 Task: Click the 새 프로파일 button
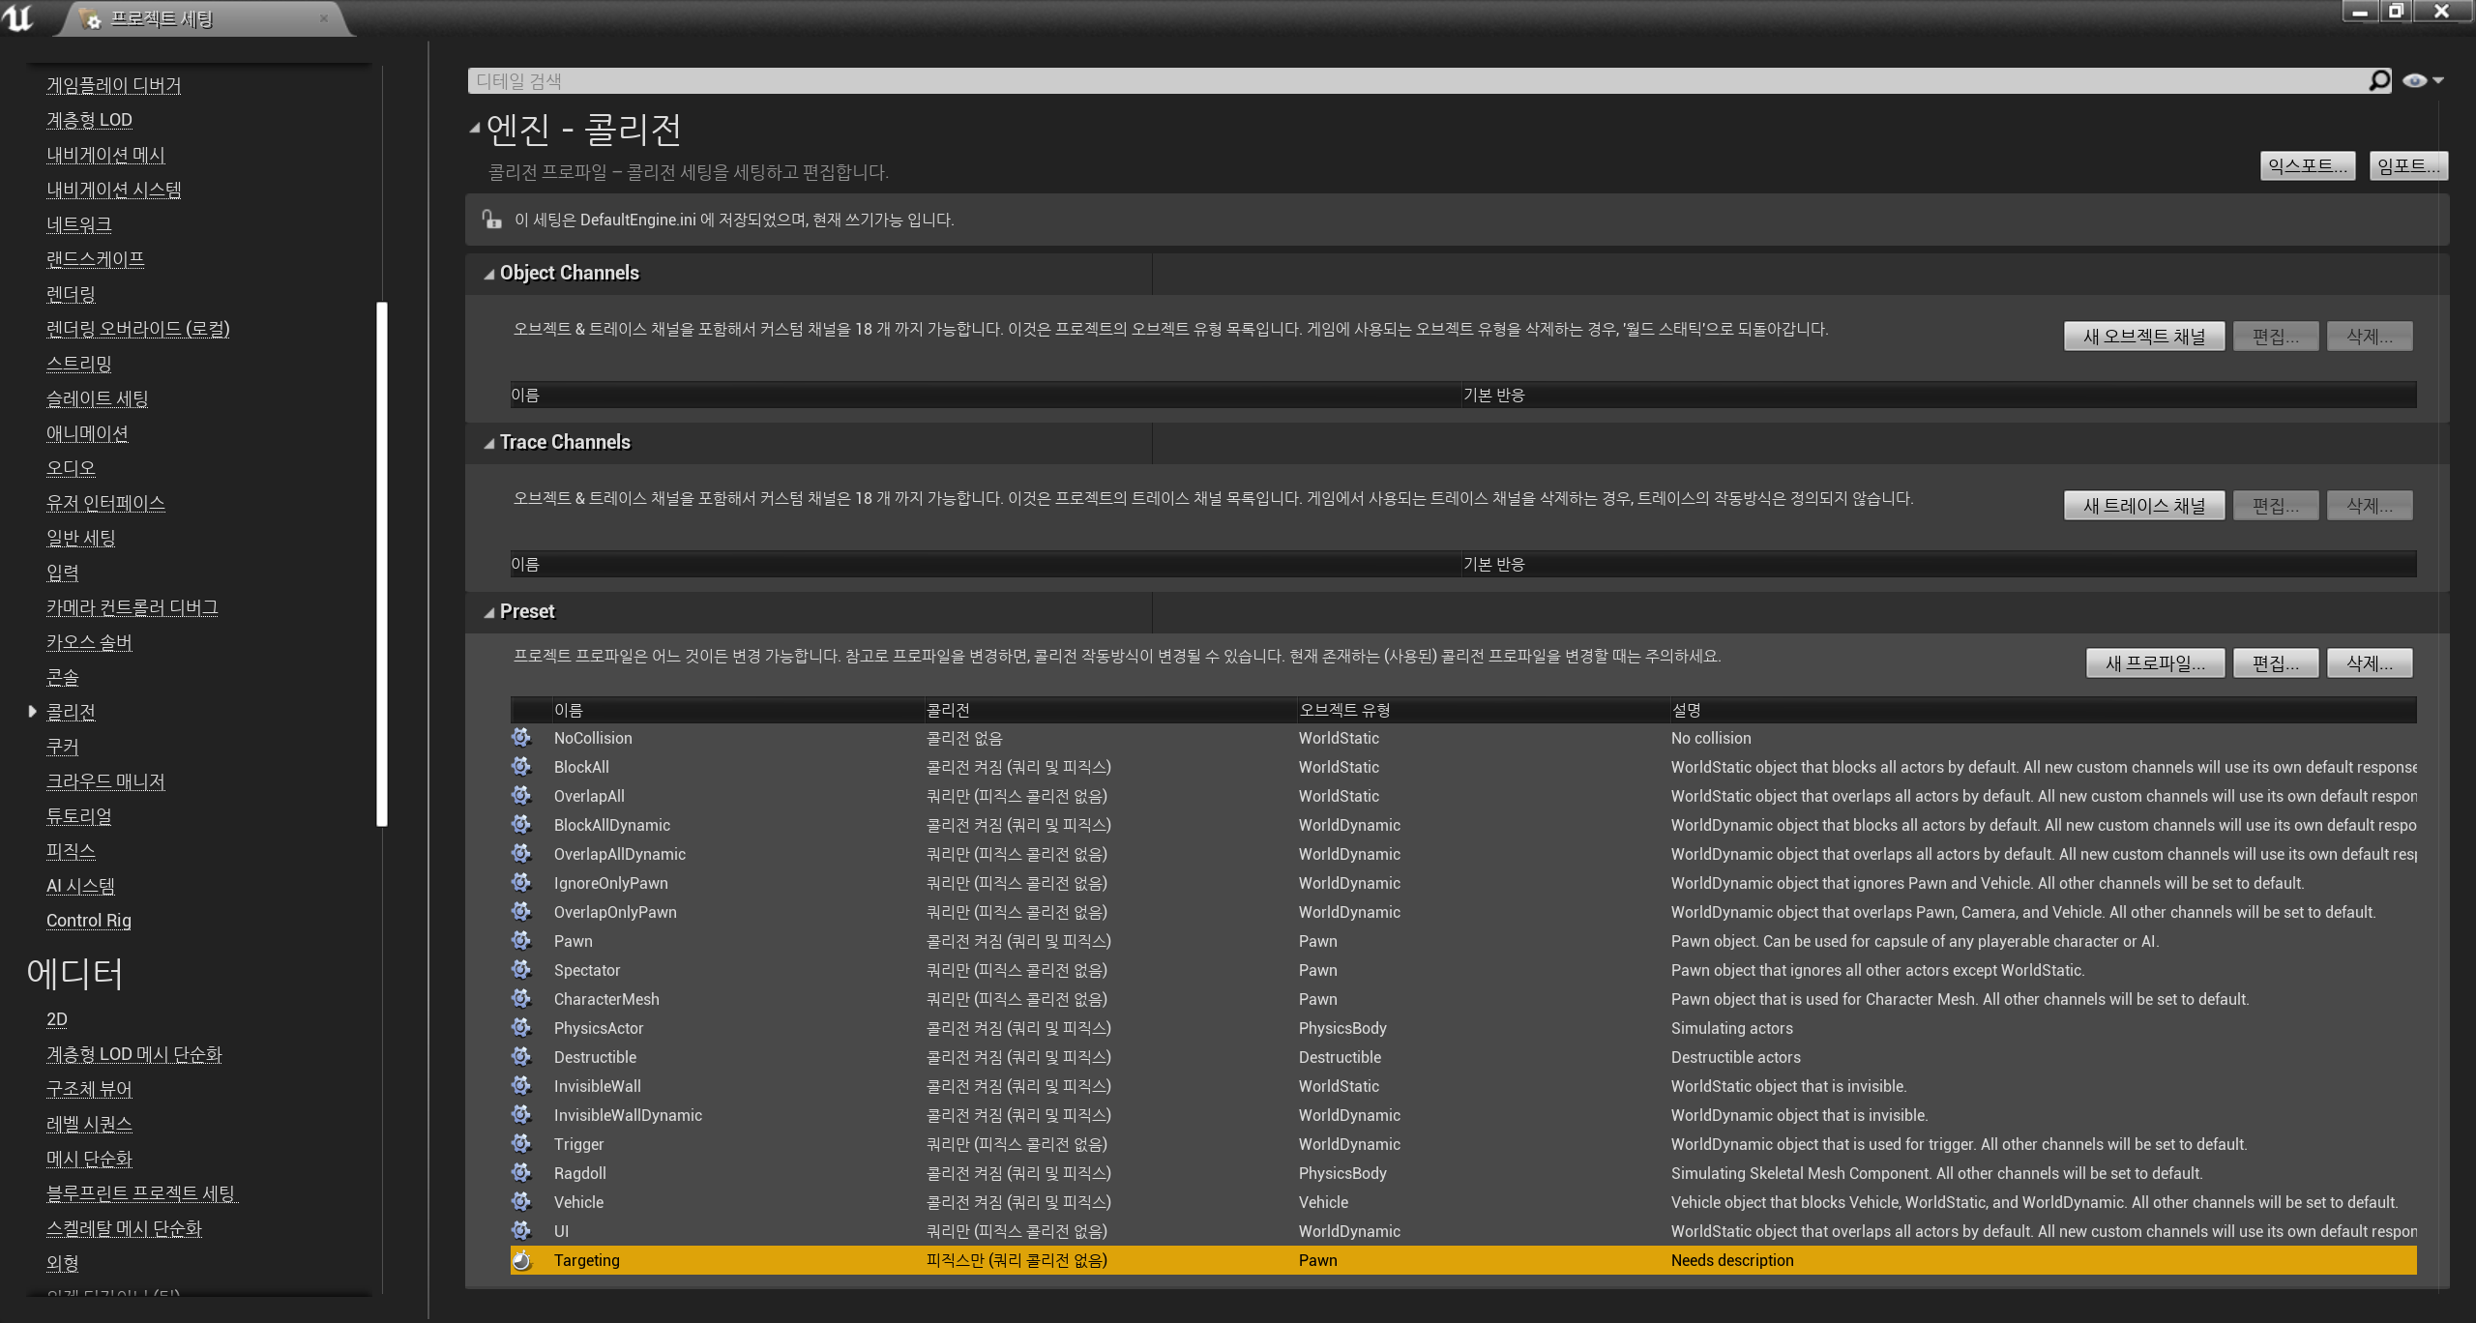click(2155, 663)
